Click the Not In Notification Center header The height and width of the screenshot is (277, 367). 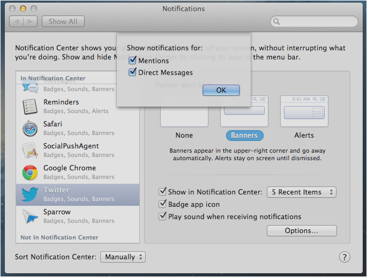tap(59, 237)
